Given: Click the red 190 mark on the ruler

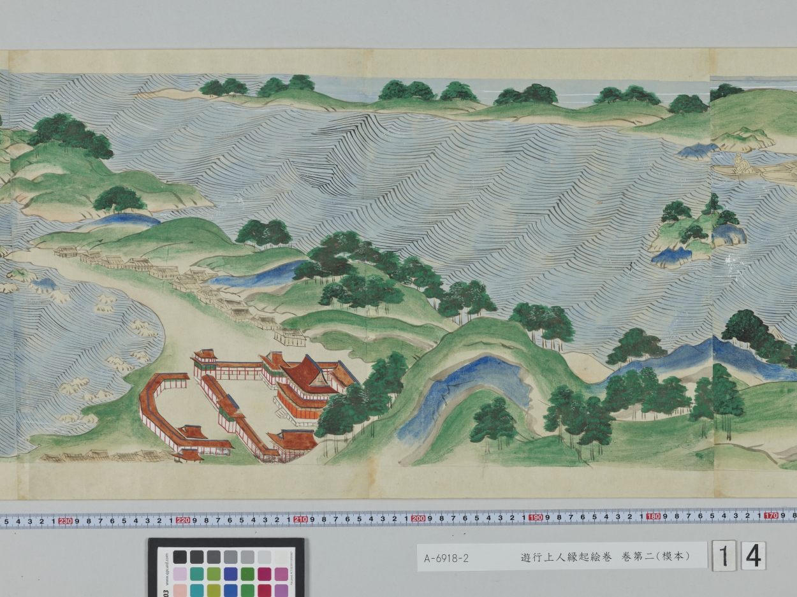Looking at the screenshot, I should 536,517.
